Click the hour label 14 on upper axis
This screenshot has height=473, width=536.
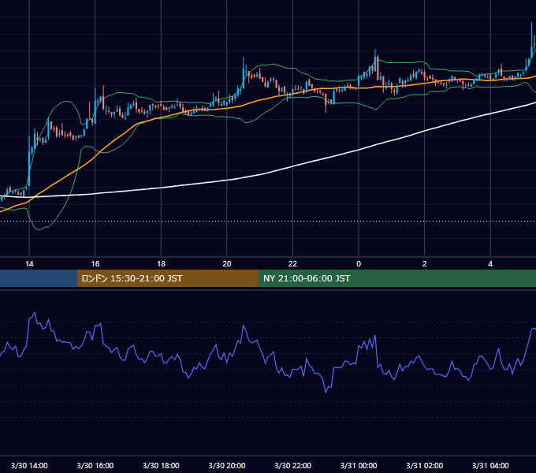[29, 264]
